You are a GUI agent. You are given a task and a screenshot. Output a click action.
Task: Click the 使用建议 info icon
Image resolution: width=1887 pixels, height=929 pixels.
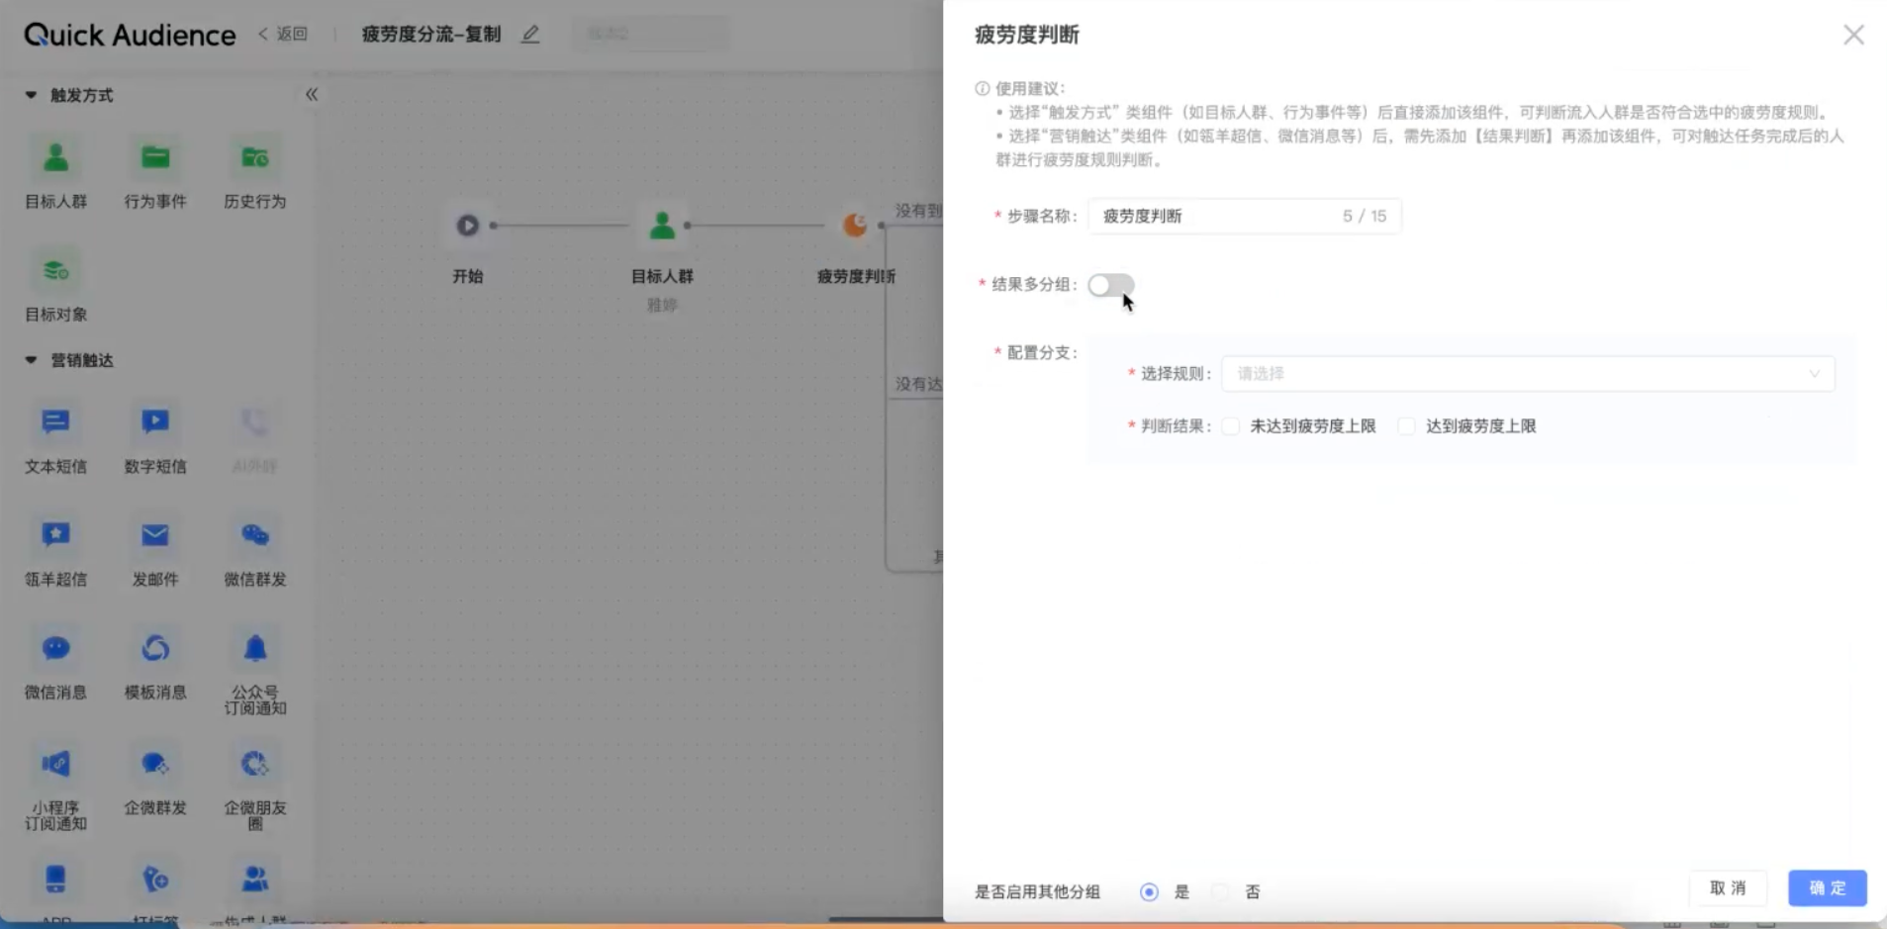983,89
